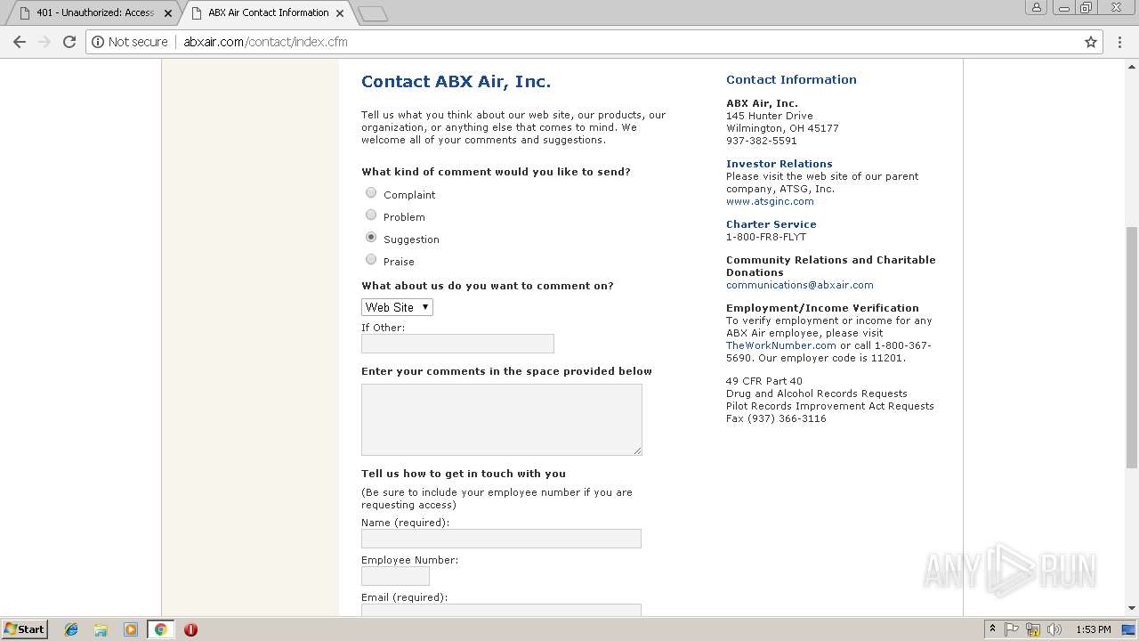Click the Charter Service heading
This screenshot has width=1139, height=641.
click(x=771, y=224)
